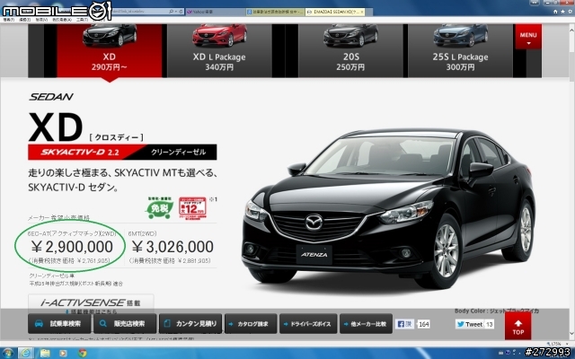Image resolution: width=575 pixels, height=359 pixels.
Task: Switch to the MAZDA SEDAN XD browser tab
Action: [x=335, y=12]
